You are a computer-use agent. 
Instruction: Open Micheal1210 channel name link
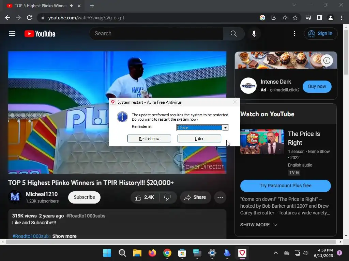[42, 194]
